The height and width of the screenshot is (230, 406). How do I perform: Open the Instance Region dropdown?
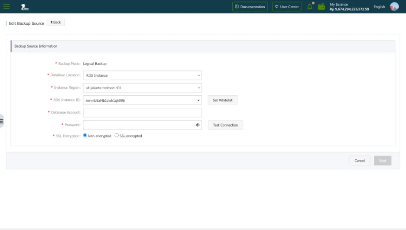tap(142, 87)
